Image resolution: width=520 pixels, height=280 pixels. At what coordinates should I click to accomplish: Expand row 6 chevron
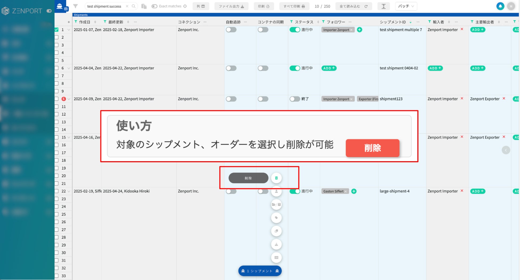tap(69, 68)
